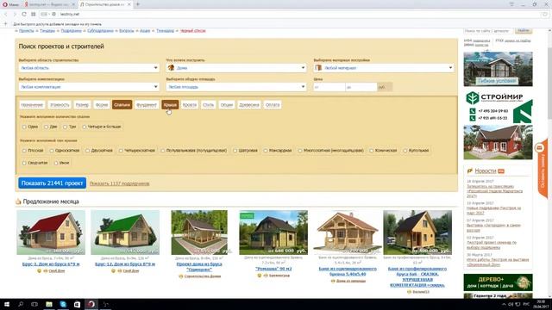
Task: Click the thumbs-up Предложение месяца icon
Action: tap(18, 201)
